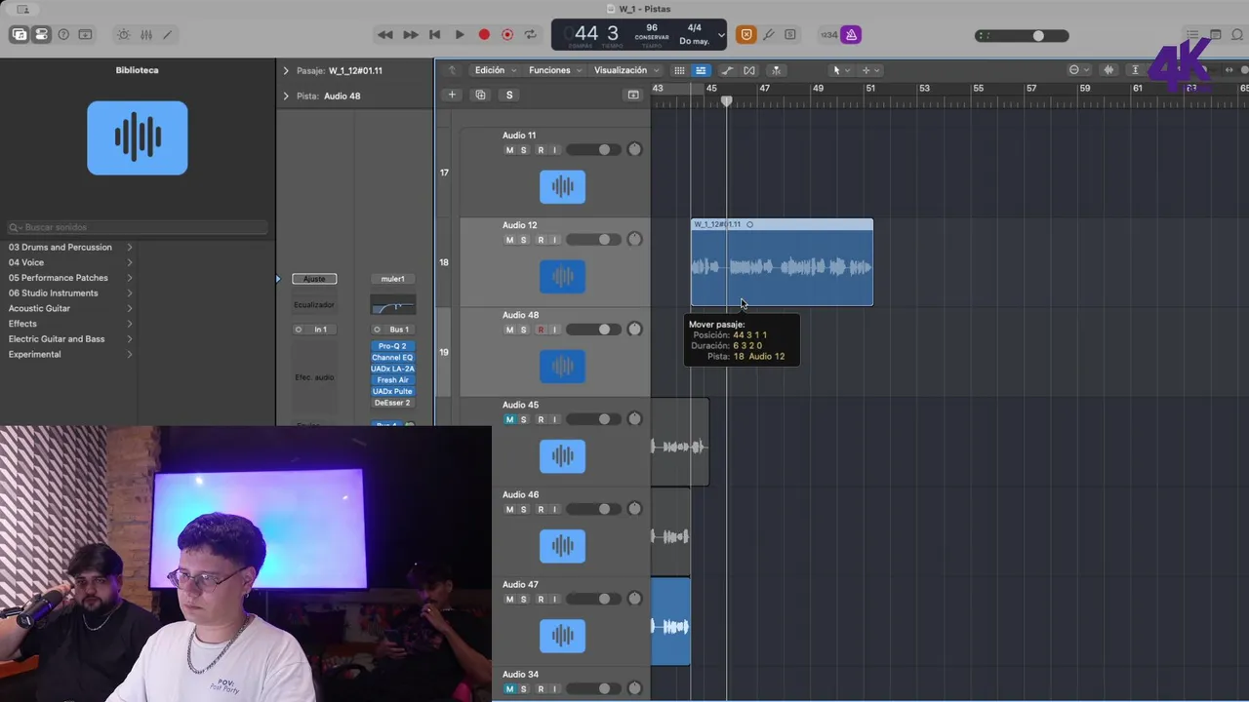This screenshot has width=1249, height=702.
Task: Adjust the master volume slider
Action: click(x=1022, y=35)
